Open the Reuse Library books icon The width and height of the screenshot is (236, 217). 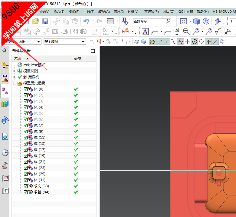5,104
